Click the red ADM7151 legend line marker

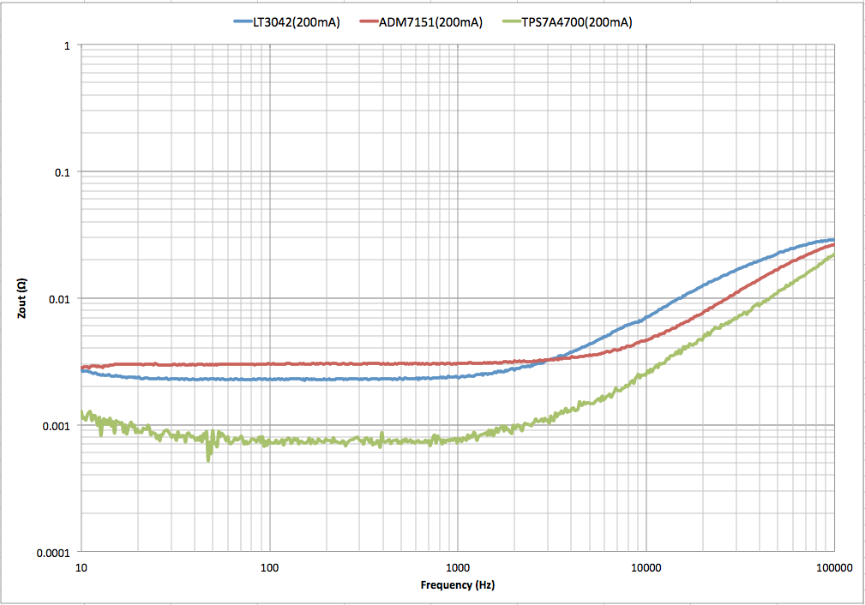coord(369,22)
